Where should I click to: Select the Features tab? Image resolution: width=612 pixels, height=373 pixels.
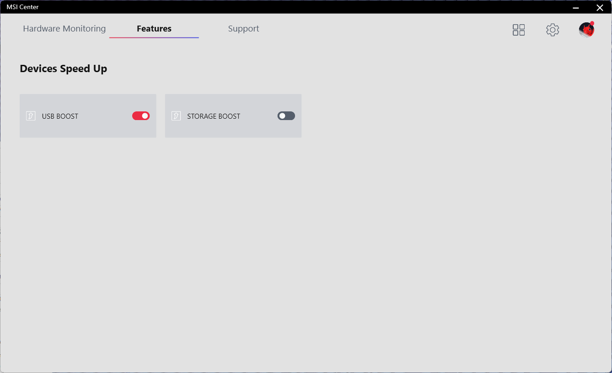click(154, 28)
